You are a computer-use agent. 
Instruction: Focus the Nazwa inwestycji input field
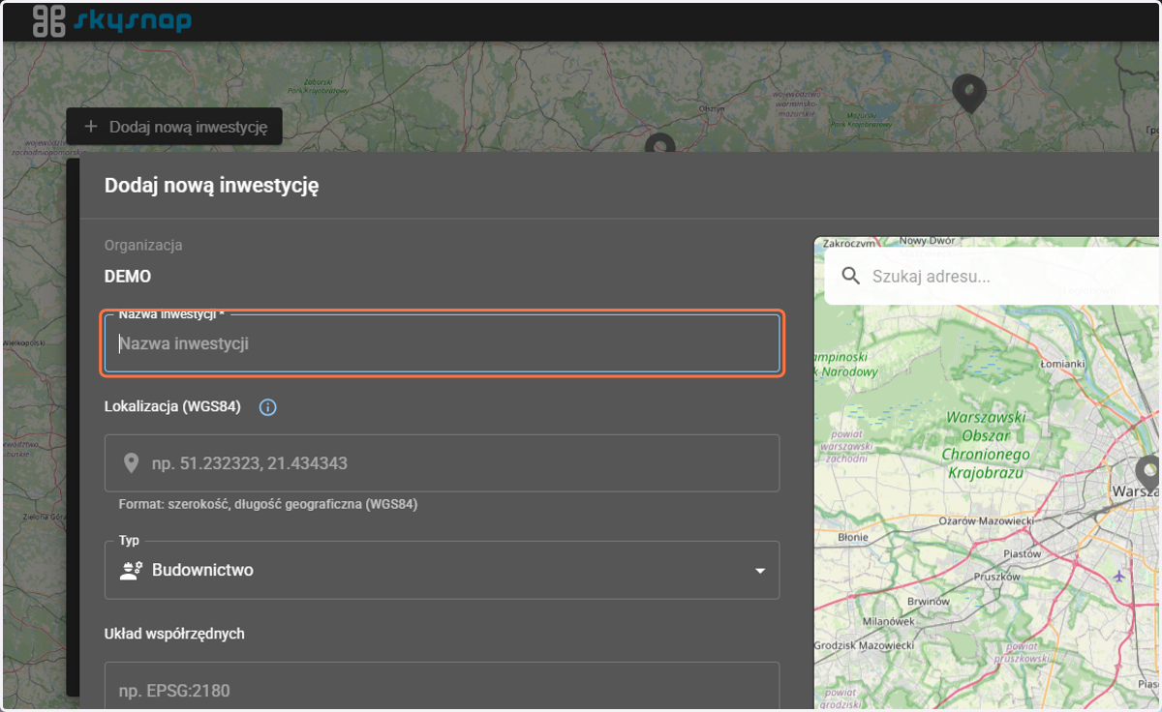(x=442, y=343)
